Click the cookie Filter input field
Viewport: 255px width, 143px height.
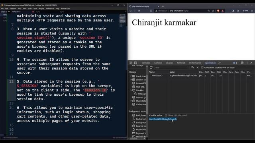coord(171,68)
